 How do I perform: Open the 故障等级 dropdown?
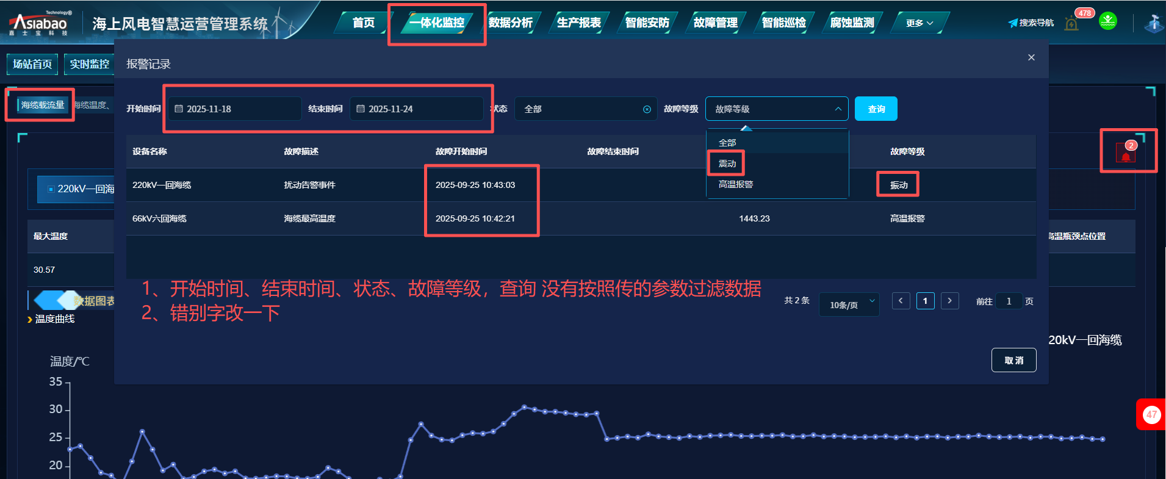click(776, 109)
